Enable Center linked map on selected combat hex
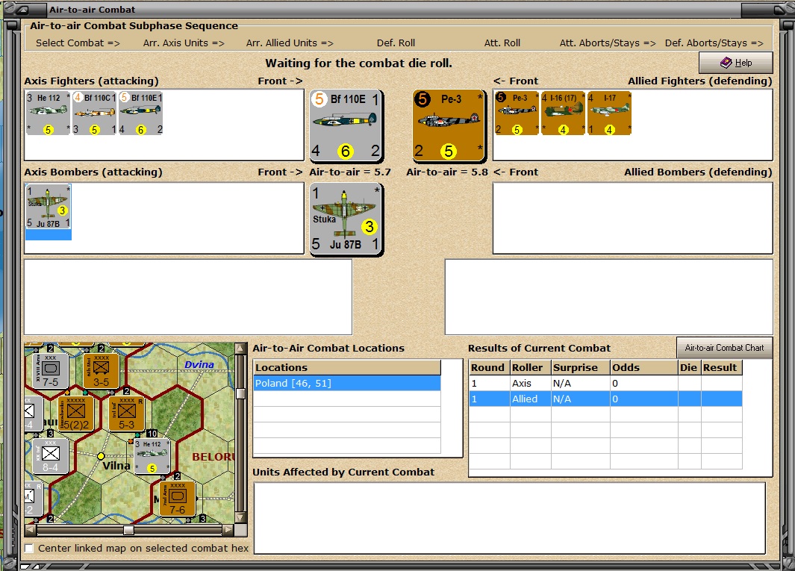 click(29, 548)
